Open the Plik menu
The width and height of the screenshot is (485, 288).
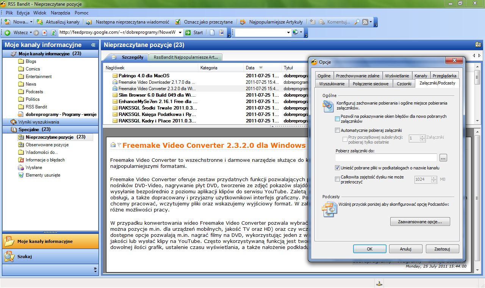9,13
